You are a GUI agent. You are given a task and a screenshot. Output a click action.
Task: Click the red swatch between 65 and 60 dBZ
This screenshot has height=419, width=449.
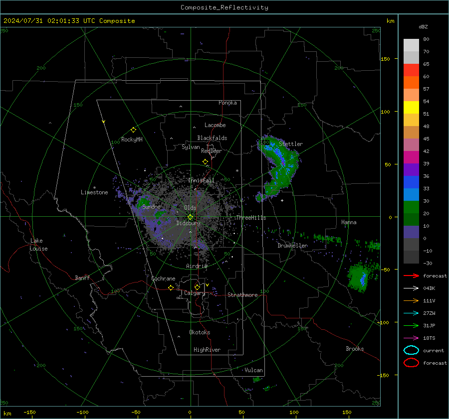click(x=411, y=70)
